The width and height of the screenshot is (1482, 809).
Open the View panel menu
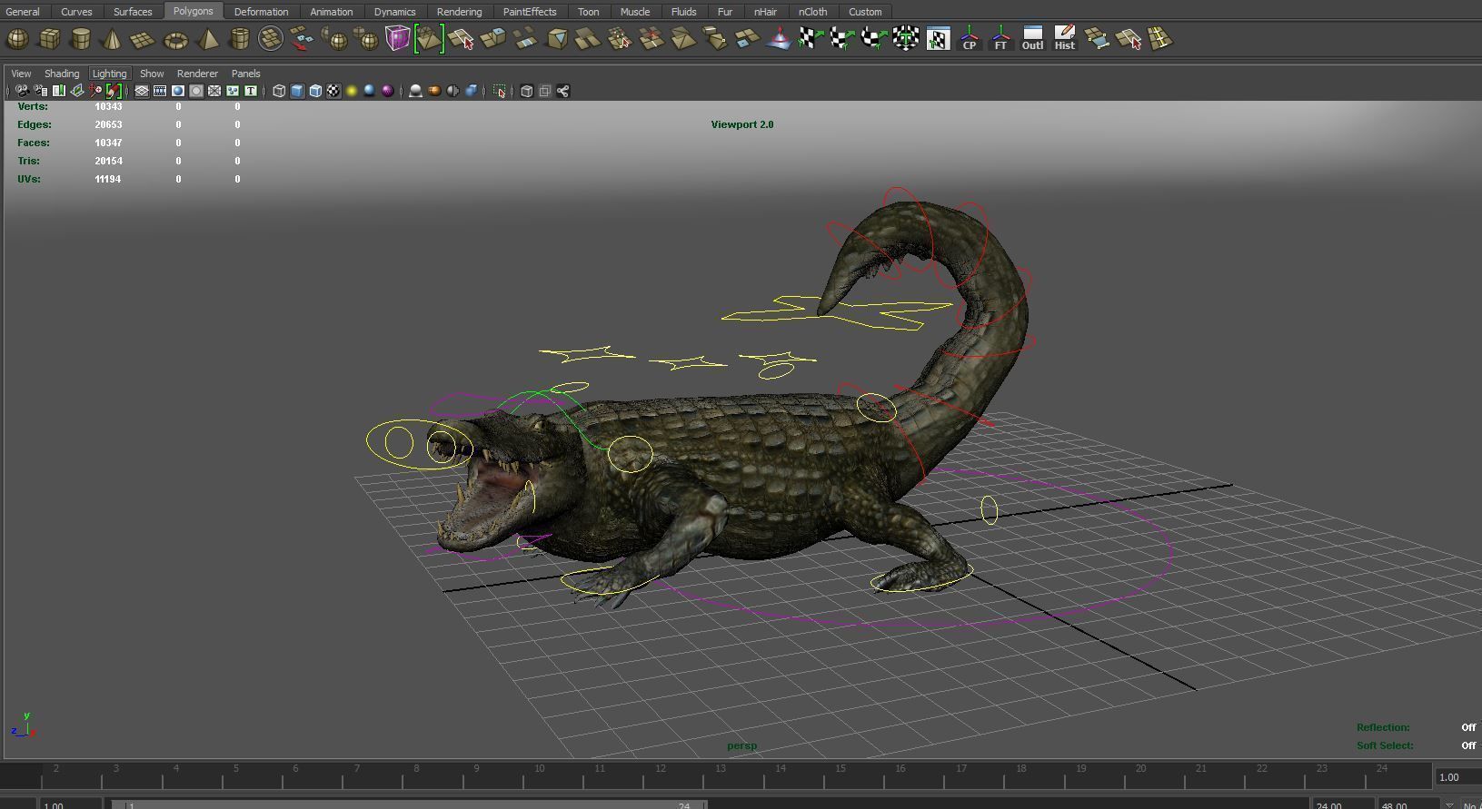pos(21,74)
